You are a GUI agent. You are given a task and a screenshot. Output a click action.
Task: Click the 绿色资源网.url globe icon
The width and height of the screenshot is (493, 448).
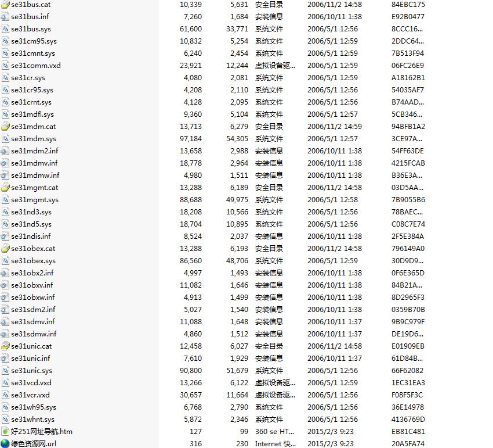click(x=5, y=444)
